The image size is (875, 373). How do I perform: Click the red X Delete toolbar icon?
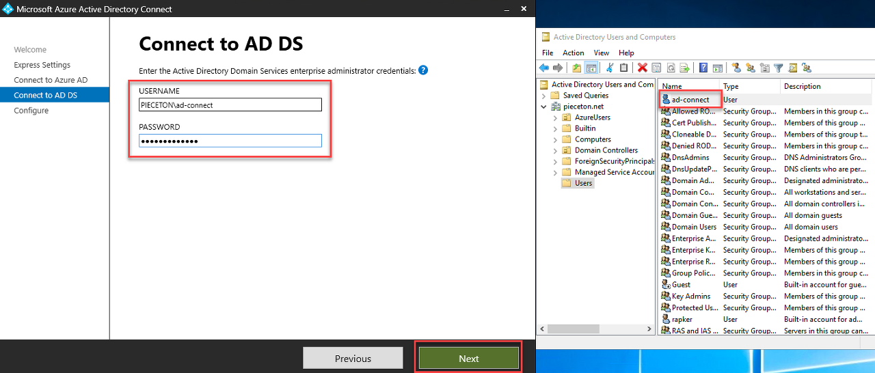pyautogui.click(x=643, y=68)
